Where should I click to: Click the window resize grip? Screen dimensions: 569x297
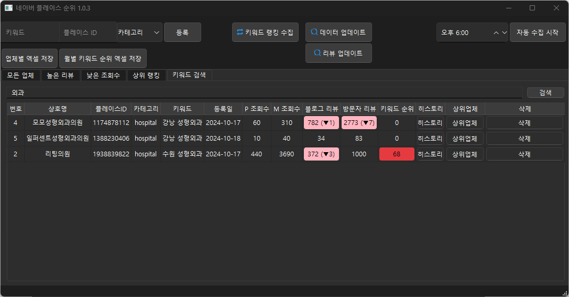tap(565, 293)
